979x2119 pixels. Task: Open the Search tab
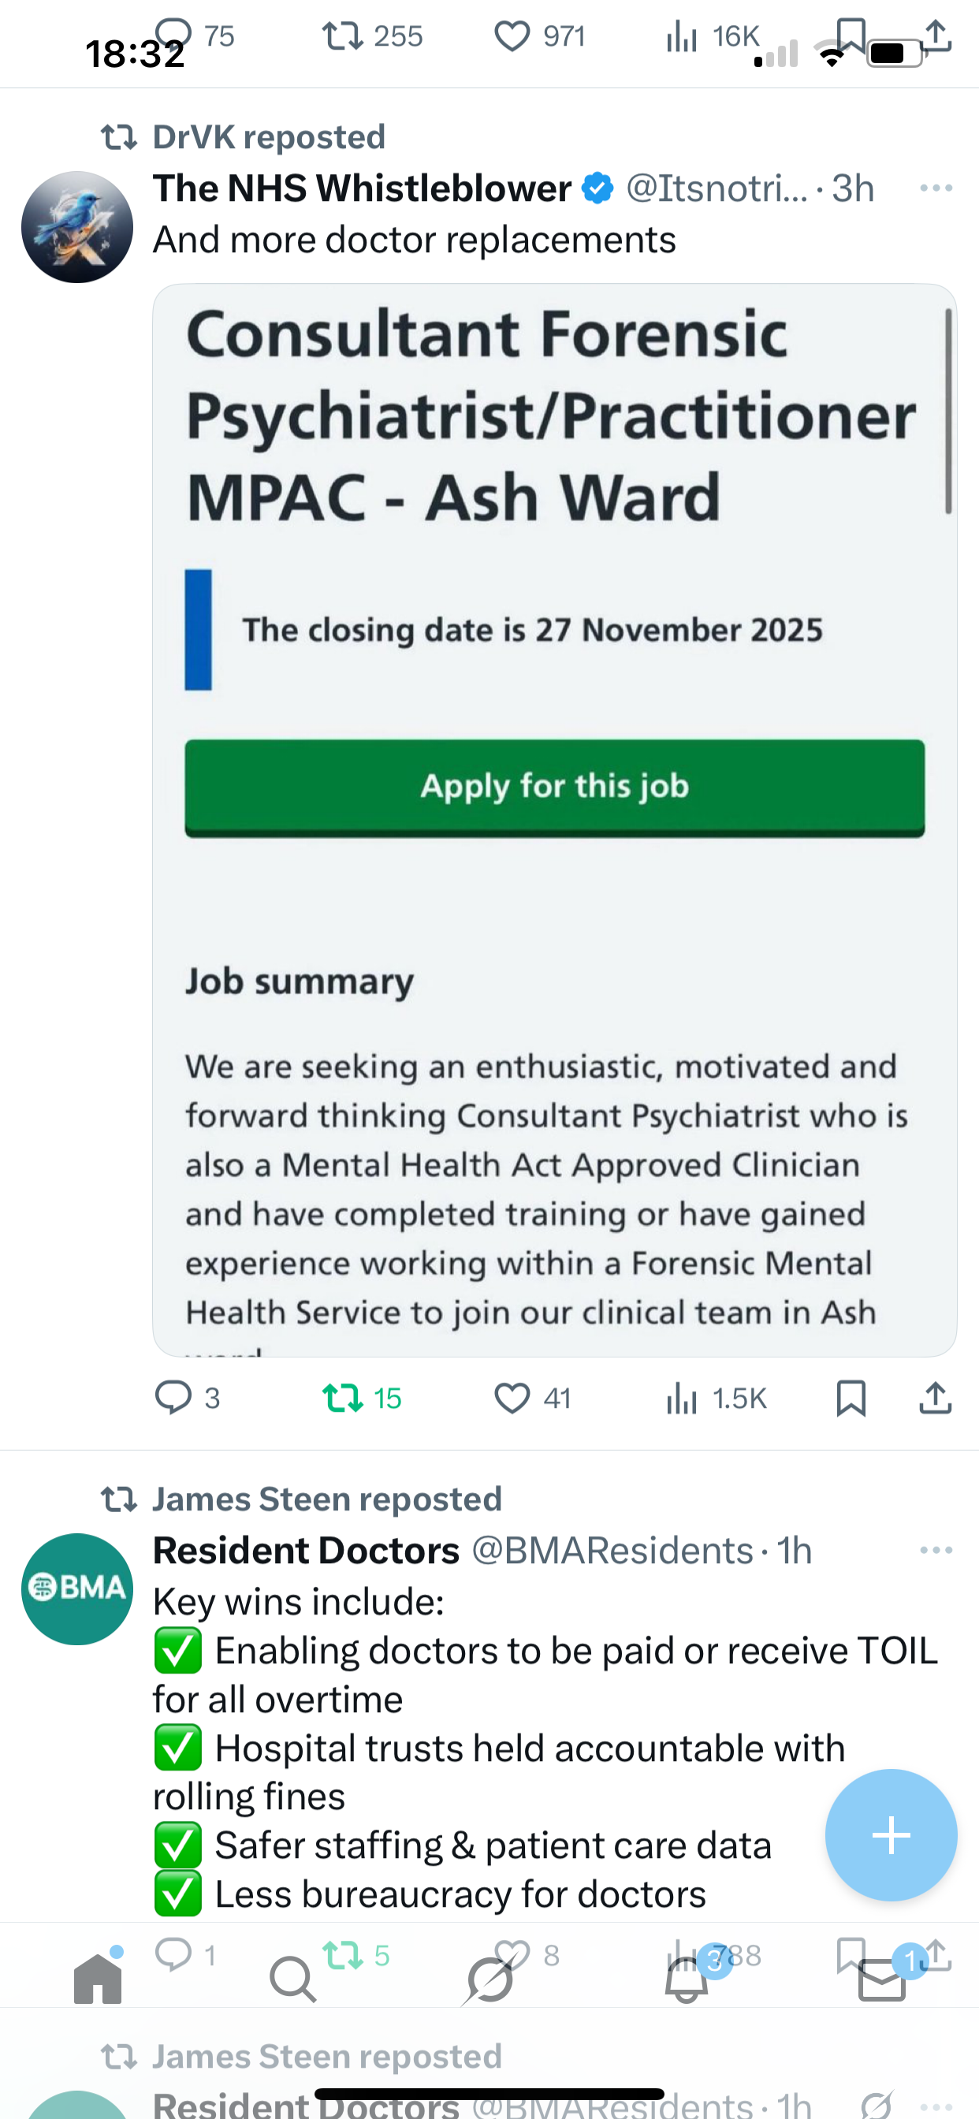[292, 1979]
